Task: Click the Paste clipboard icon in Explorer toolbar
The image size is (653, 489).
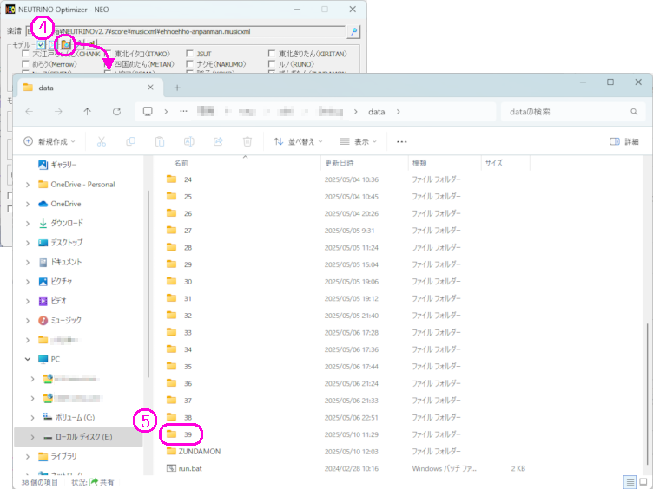Action: (x=160, y=142)
